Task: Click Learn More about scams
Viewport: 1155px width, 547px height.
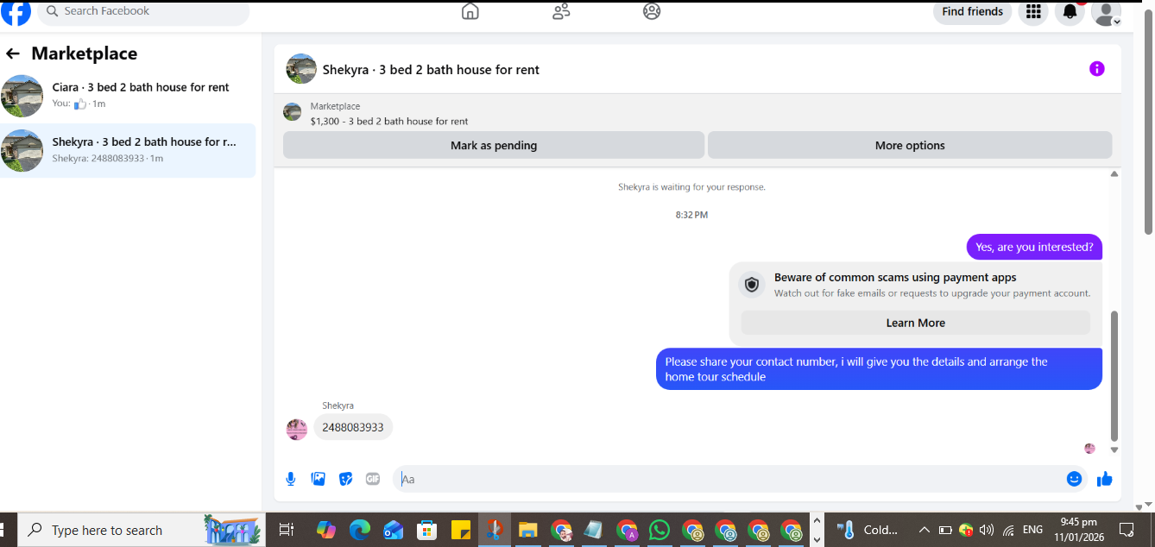Action: (915, 323)
